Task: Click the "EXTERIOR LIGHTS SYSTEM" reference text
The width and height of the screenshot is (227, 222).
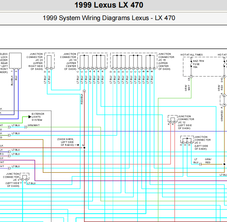Action: coord(38,117)
